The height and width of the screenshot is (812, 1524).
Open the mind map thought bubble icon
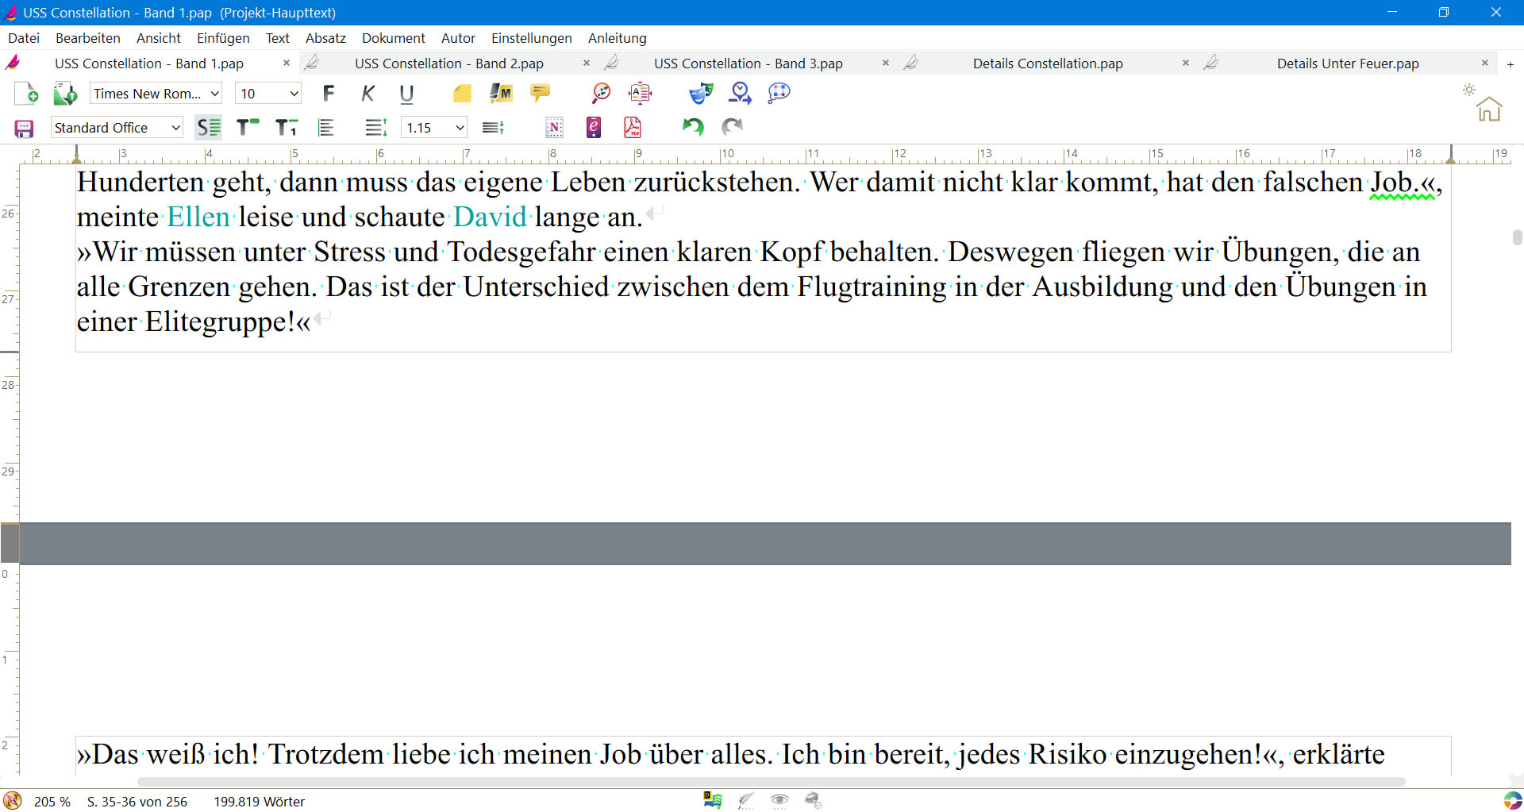coord(779,94)
